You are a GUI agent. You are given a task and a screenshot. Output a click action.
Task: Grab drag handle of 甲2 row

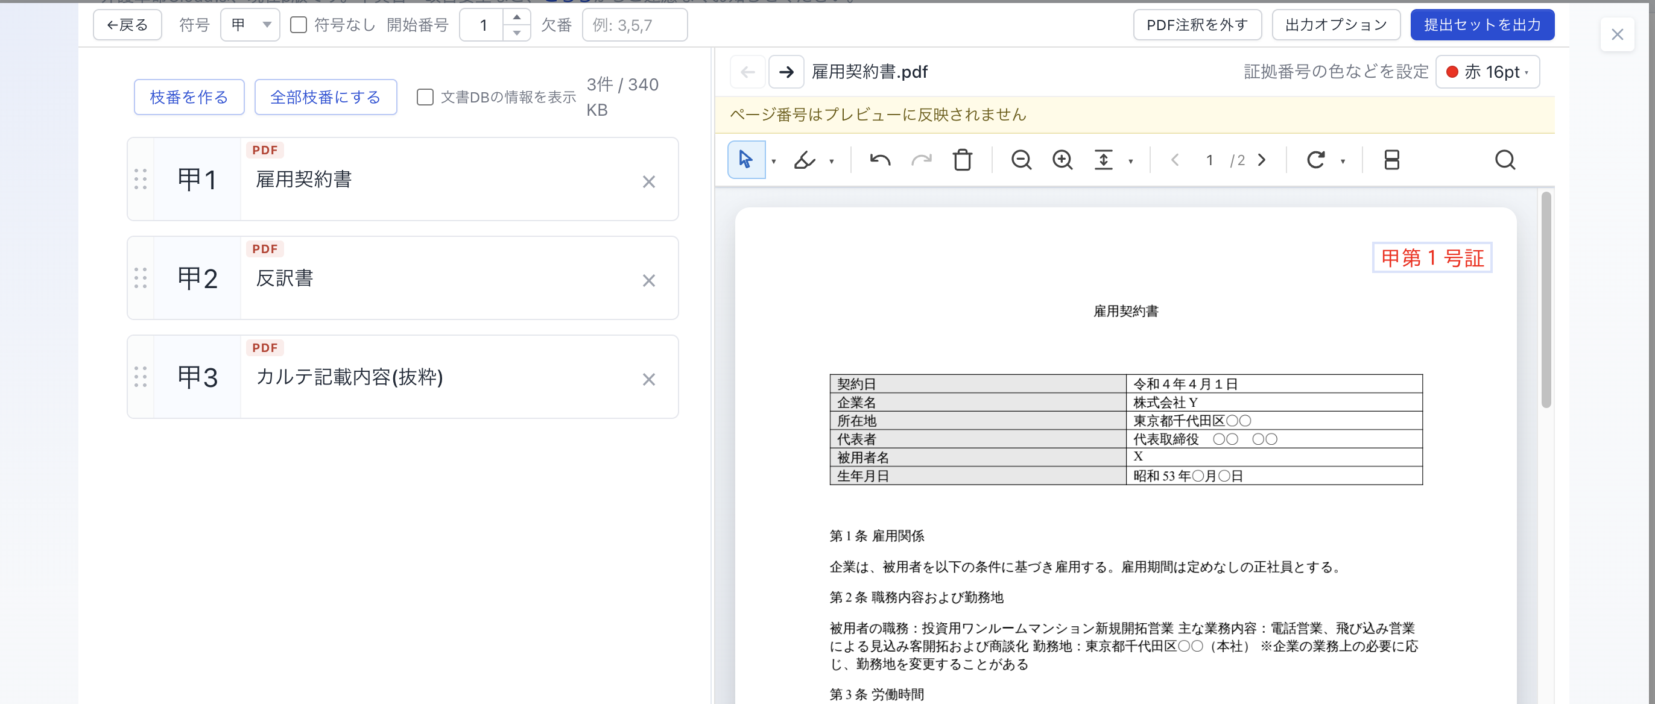tap(141, 278)
